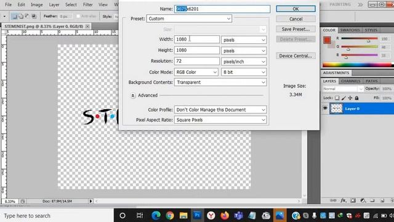Open the Height units dropdown
This screenshot has height=222, width=394.
pyautogui.click(x=244, y=51)
